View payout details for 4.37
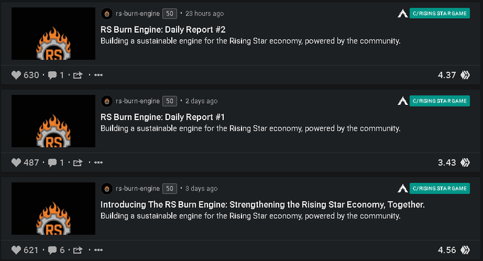Viewport: 483px width, 261px height. coord(447,75)
